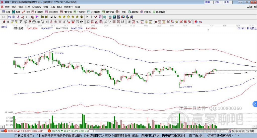Image resolution: width=257 pixels, height=138 pixels.
Task: Open the 行情 market quotes view
Action: pyautogui.click(x=6, y=12)
